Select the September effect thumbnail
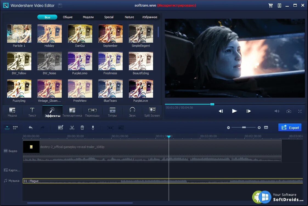The width and height of the screenshot is (308, 206). pyautogui.click(x=111, y=34)
